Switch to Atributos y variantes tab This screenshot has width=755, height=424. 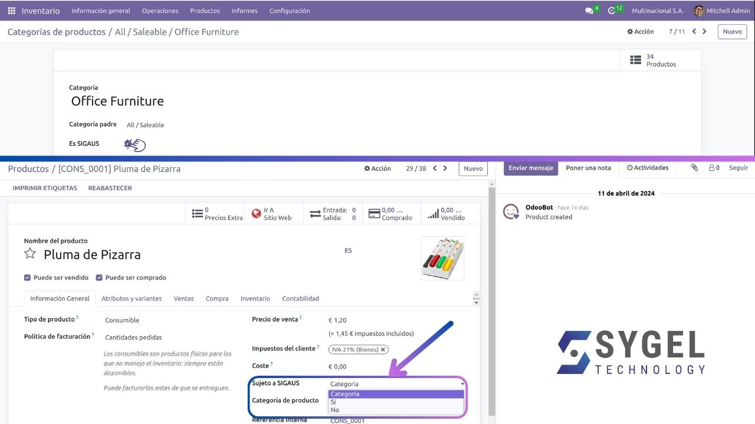pyautogui.click(x=132, y=299)
